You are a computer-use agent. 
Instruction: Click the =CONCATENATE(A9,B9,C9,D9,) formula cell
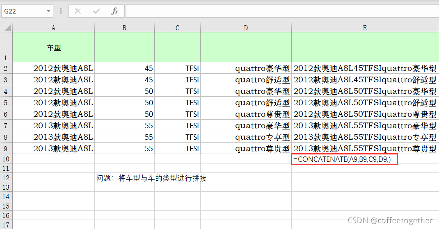click(344, 159)
